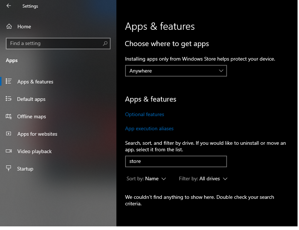
Task: Click the Video playback camera icon
Action: point(9,151)
